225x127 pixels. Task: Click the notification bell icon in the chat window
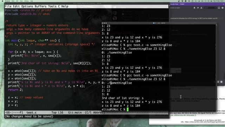[194, 8]
